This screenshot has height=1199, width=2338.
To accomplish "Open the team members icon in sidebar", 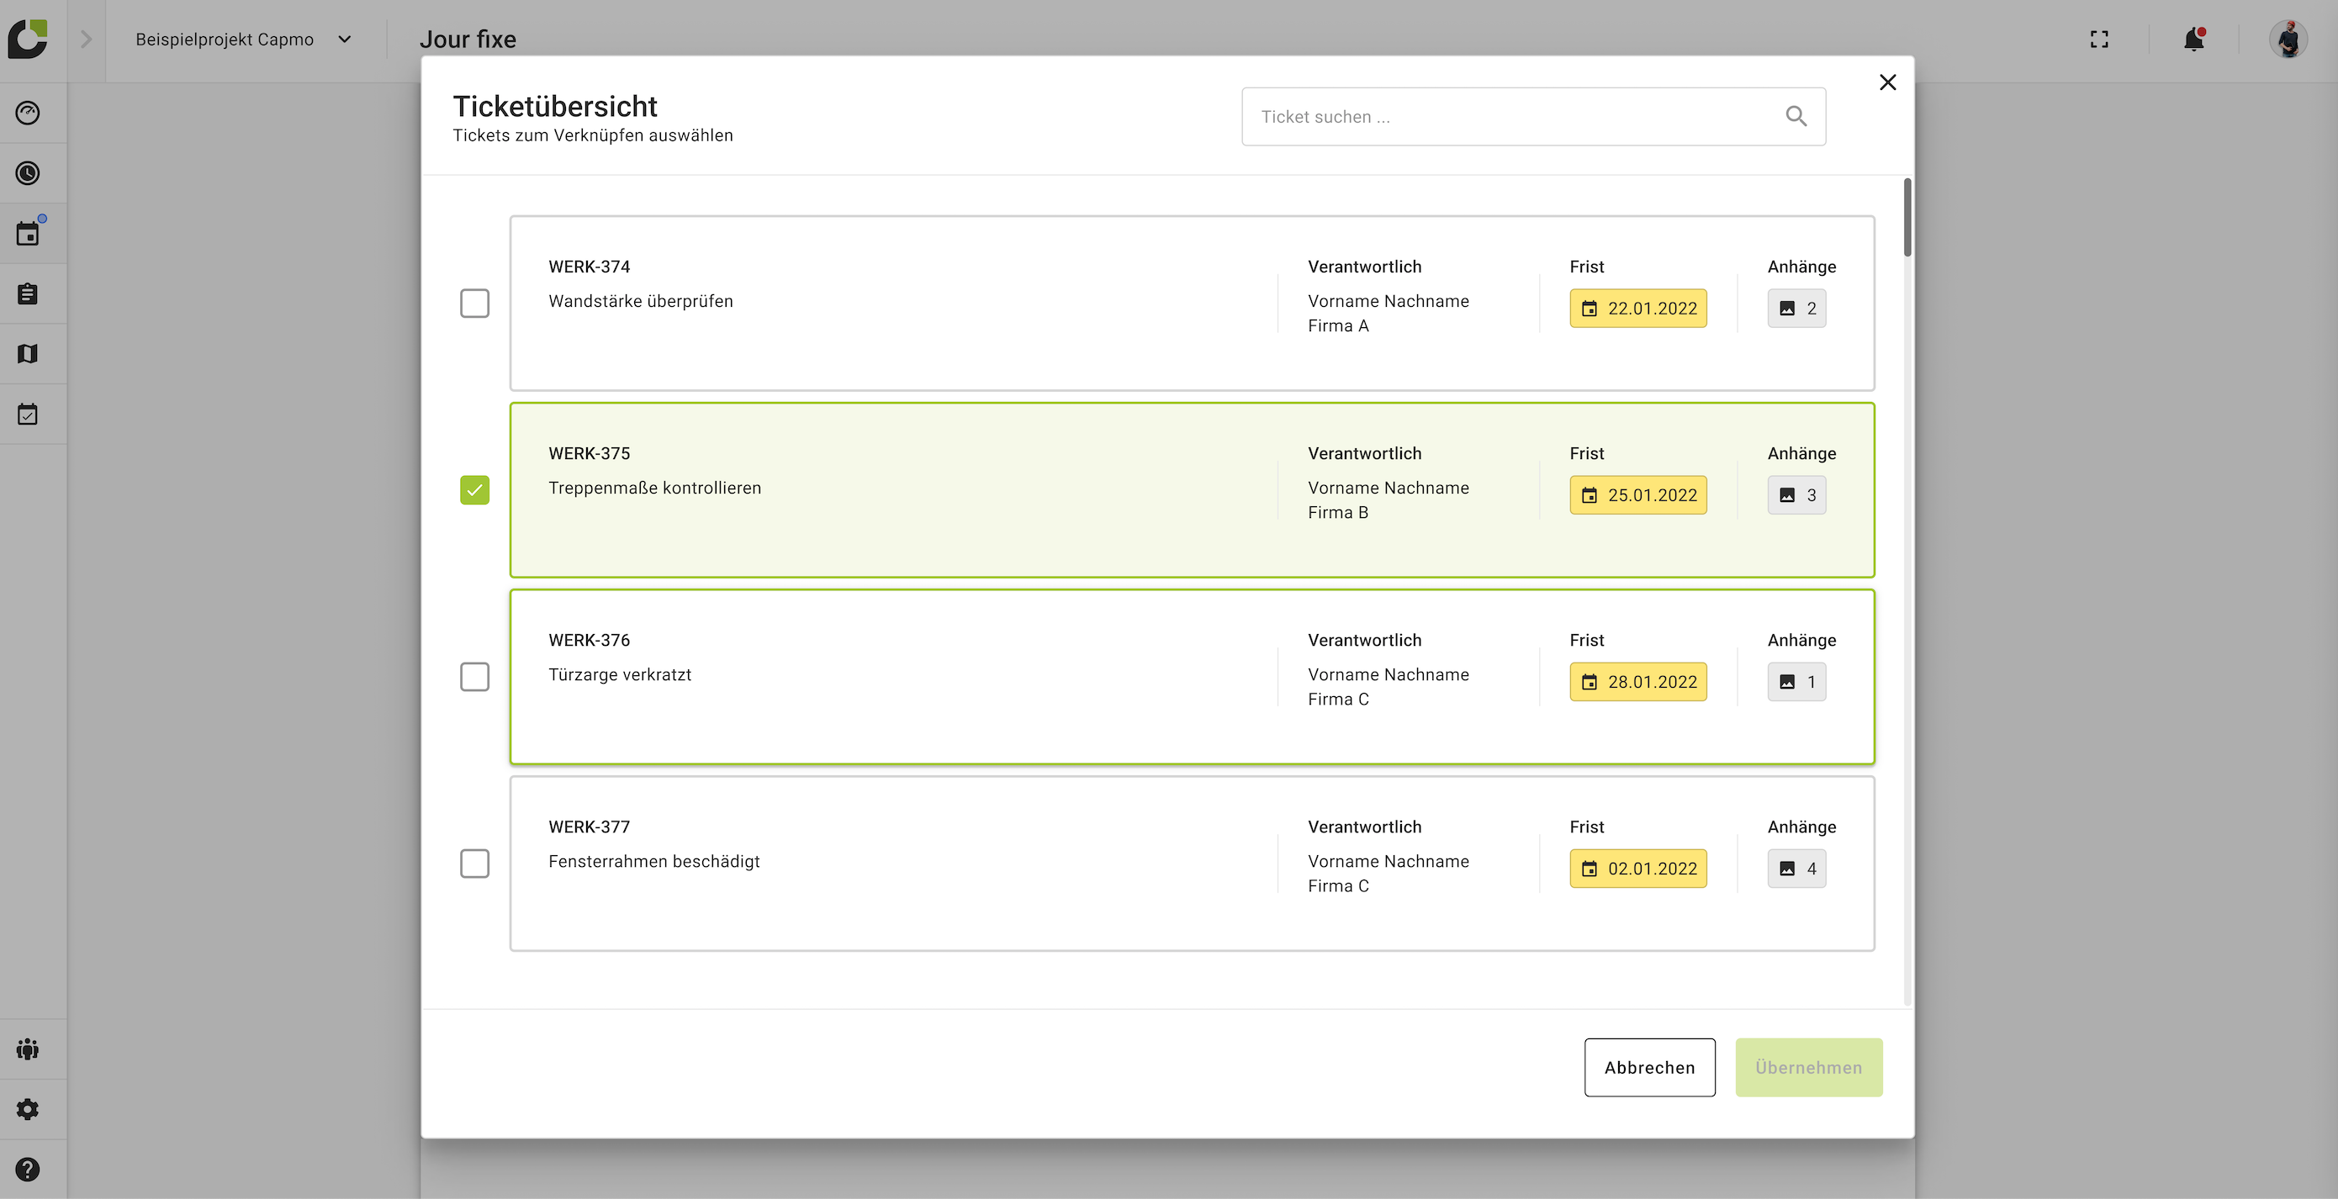I will pos(28,1049).
